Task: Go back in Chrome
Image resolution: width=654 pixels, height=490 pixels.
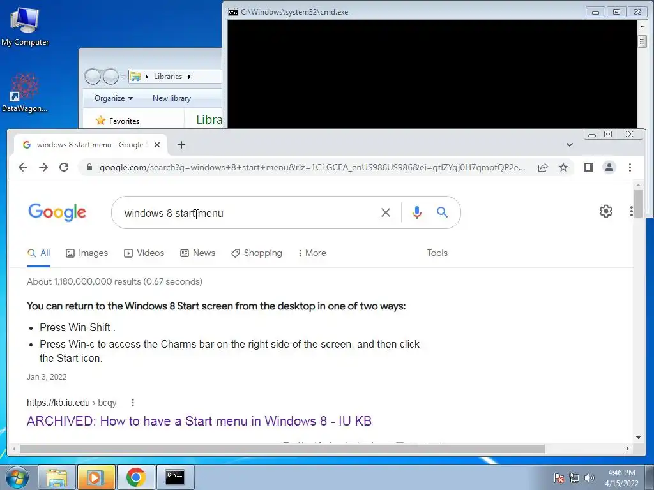Action: (x=23, y=168)
